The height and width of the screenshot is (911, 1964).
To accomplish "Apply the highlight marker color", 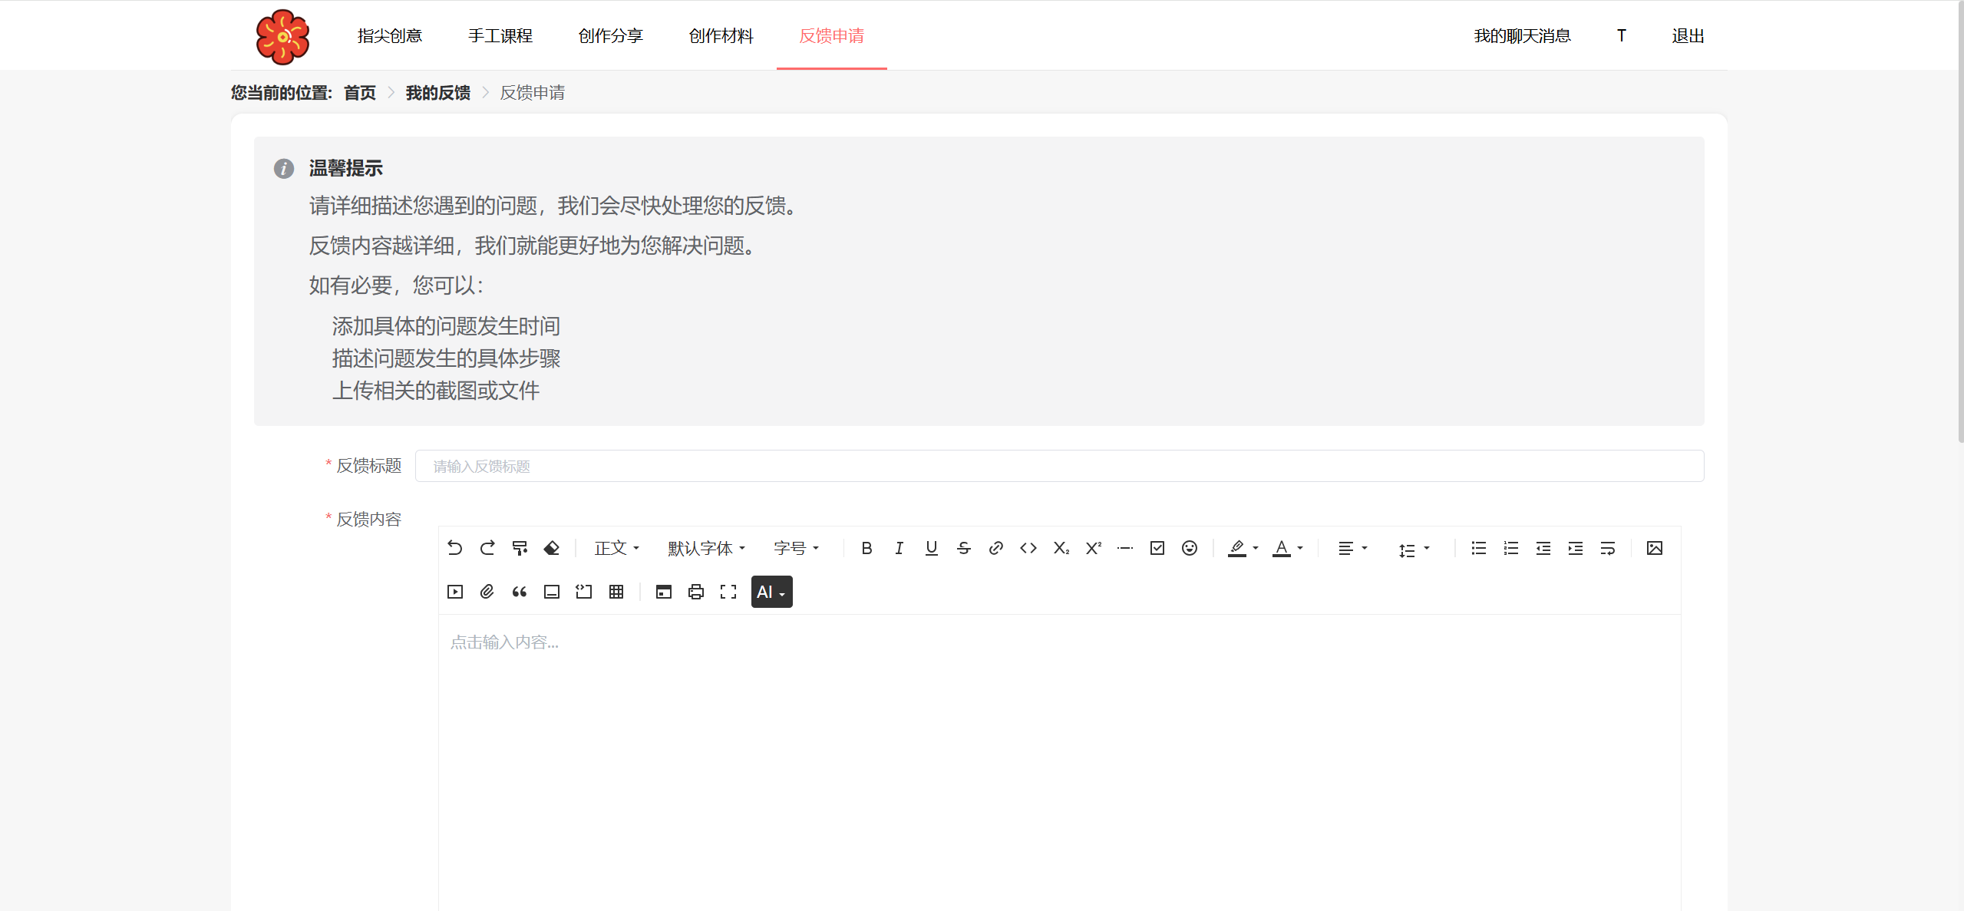I will [1237, 548].
